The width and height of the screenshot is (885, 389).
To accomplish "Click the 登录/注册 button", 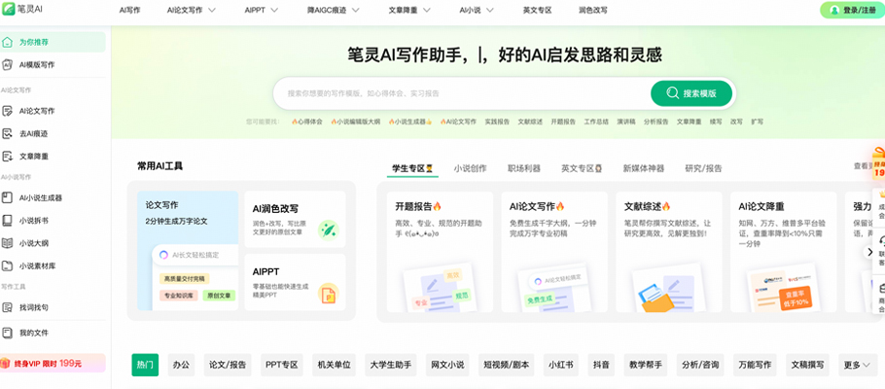I will [852, 10].
